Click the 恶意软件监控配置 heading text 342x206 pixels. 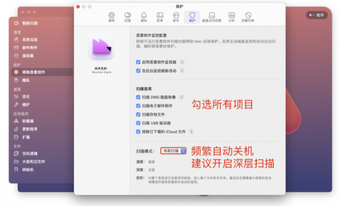(151, 35)
